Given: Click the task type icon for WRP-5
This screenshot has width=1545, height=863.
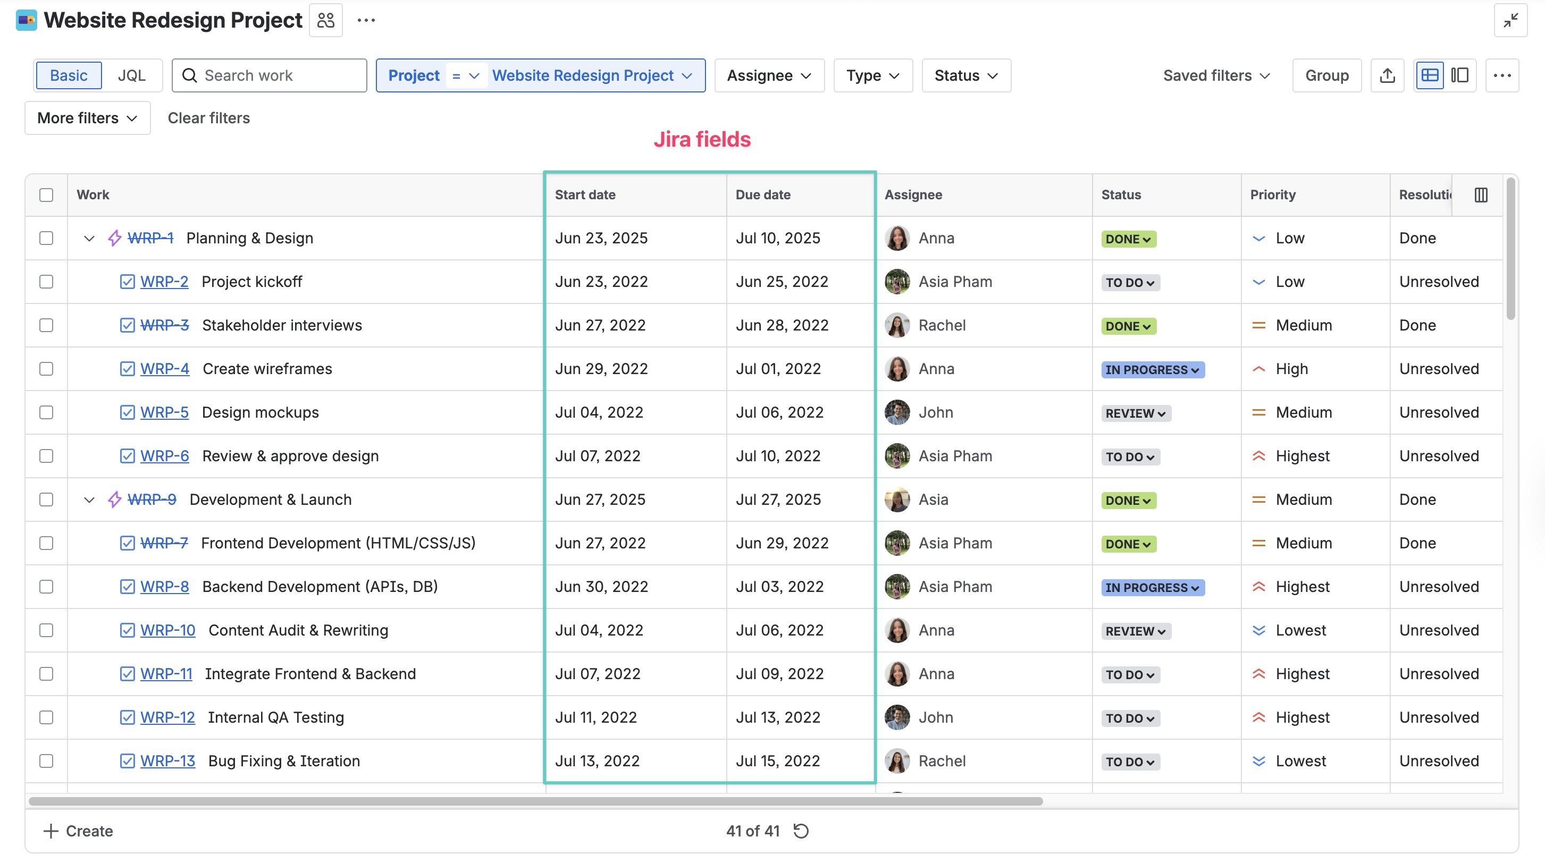Looking at the screenshot, I should click(x=127, y=412).
